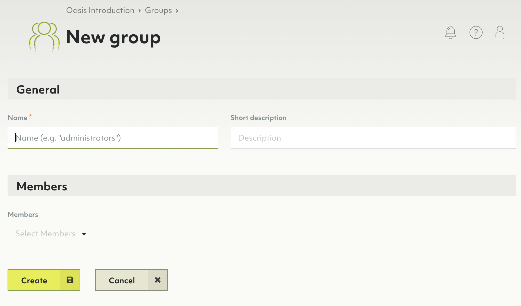The image size is (521, 306).
Task: Focus the Name input field
Action: pos(113,138)
